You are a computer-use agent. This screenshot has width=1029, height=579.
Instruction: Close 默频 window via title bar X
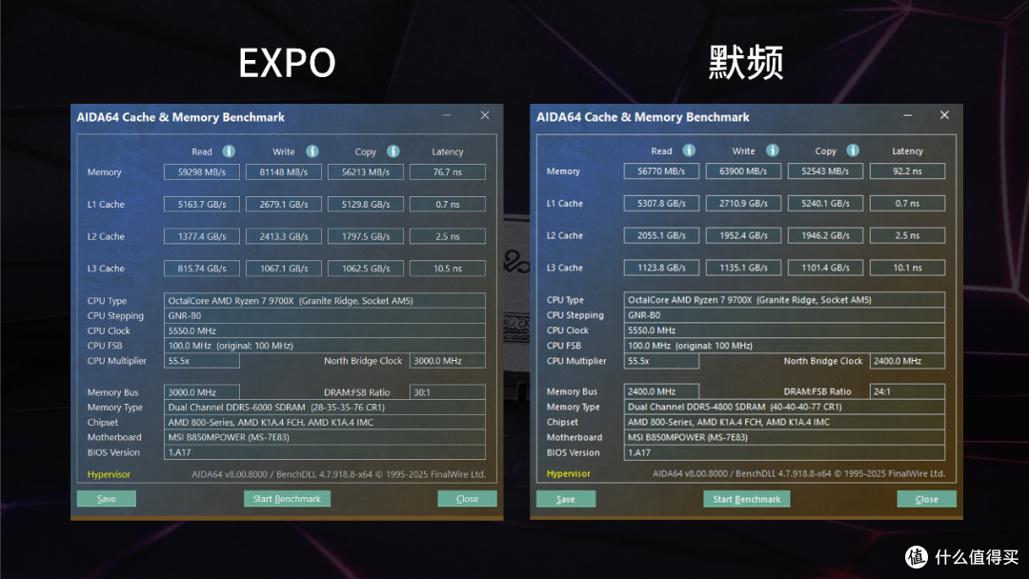tap(944, 115)
